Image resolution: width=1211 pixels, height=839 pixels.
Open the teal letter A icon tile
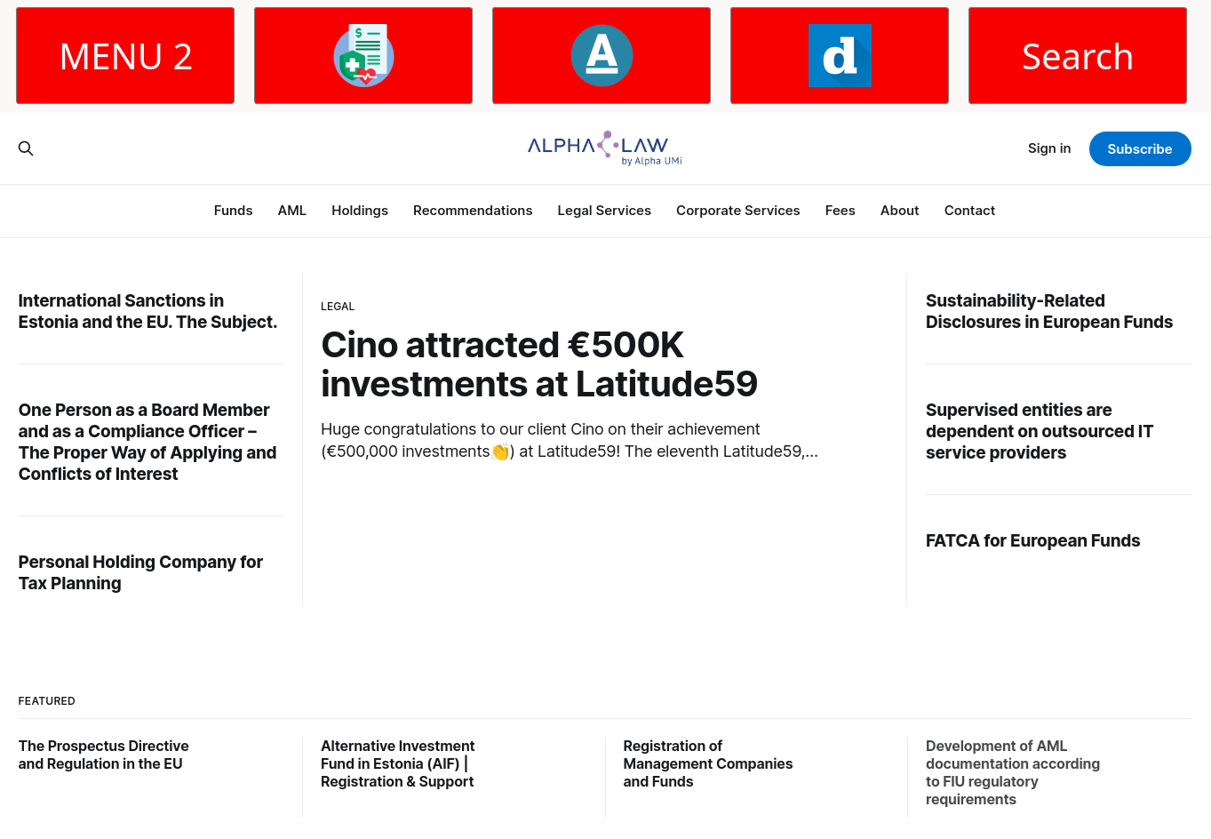tap(602, 55)
